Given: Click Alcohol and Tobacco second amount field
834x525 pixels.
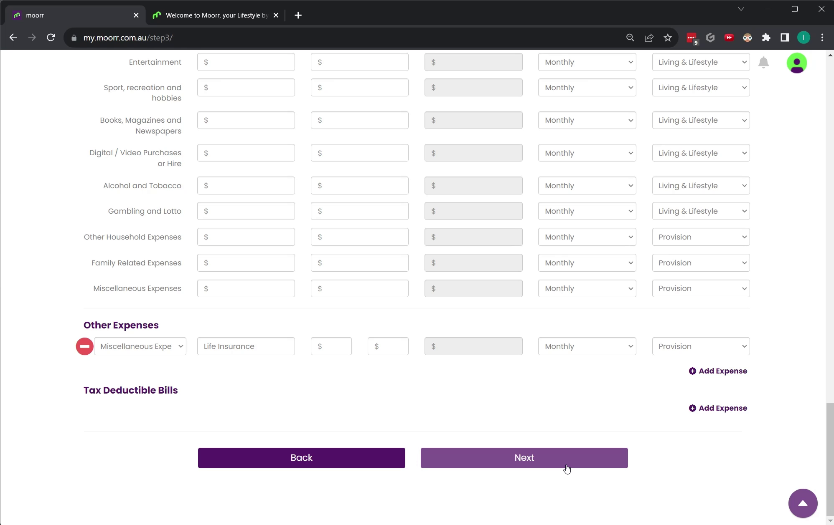Looking at the screenshot, I should (359, 186).
